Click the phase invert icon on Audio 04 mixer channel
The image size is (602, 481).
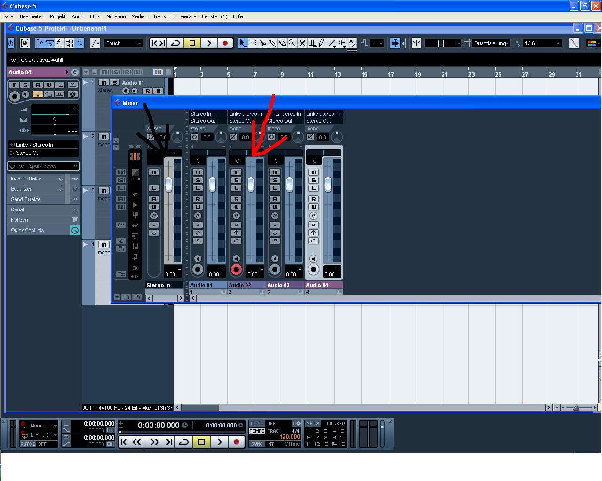[x=310, y=137]
